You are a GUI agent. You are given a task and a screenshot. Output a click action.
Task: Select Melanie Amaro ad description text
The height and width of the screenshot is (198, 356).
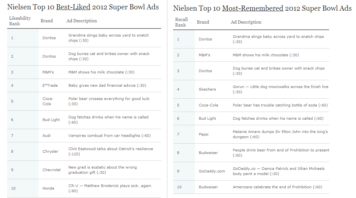pos(280,134)
